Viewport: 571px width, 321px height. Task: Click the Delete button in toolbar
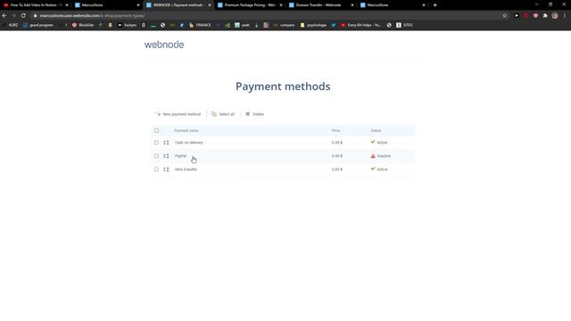click(x=254, y=114)
